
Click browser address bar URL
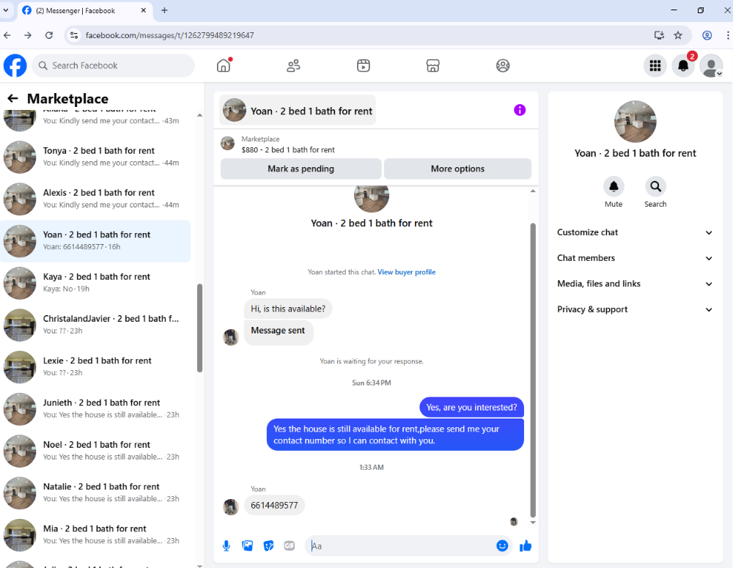click(170, 35)
